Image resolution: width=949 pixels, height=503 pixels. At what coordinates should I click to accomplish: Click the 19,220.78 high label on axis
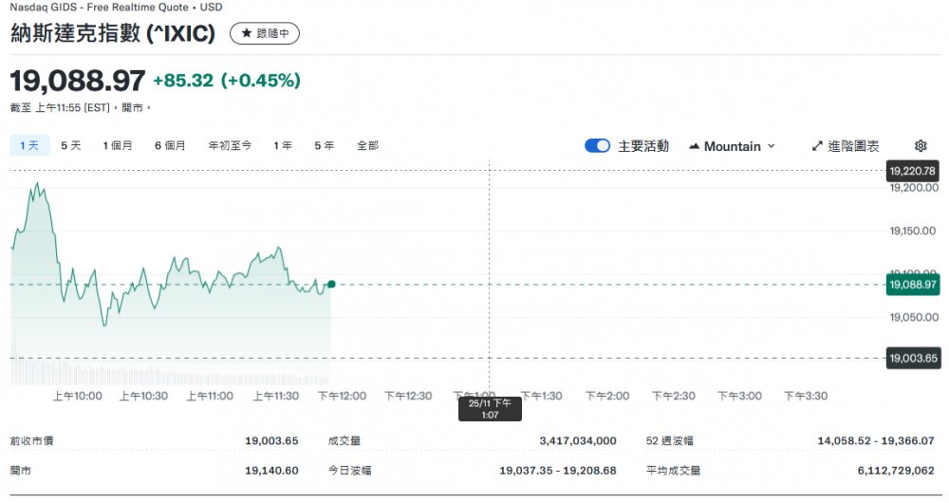(x=912, y=171)
